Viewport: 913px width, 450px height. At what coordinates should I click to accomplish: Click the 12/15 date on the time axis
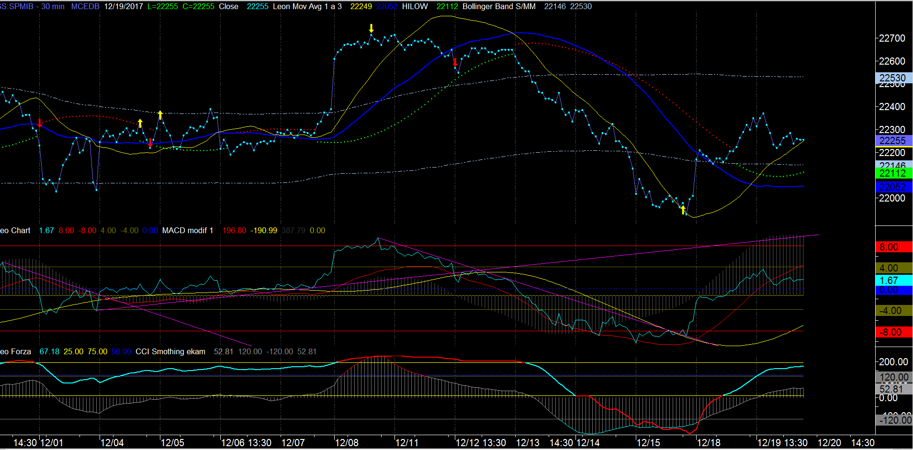648,443
